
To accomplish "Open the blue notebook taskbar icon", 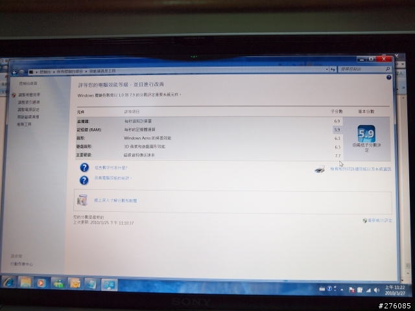I will coord(92,284).
